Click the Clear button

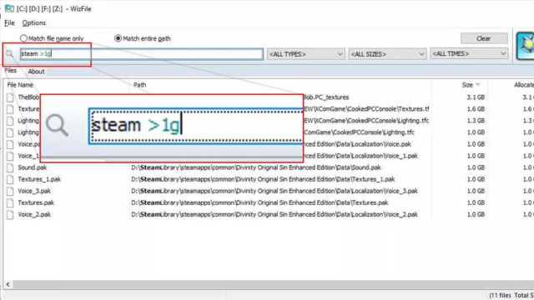pyautogui.click(x=484, y=38)
